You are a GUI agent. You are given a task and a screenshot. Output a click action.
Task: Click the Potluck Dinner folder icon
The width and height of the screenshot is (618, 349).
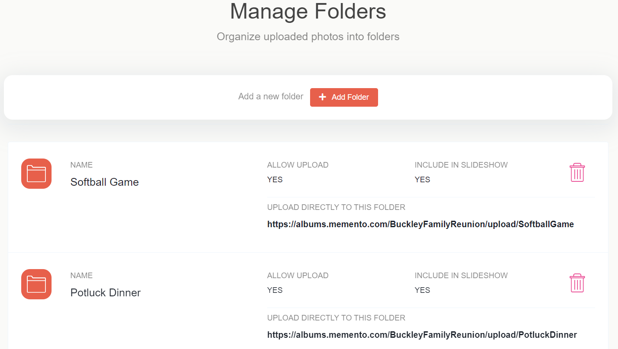36,284
